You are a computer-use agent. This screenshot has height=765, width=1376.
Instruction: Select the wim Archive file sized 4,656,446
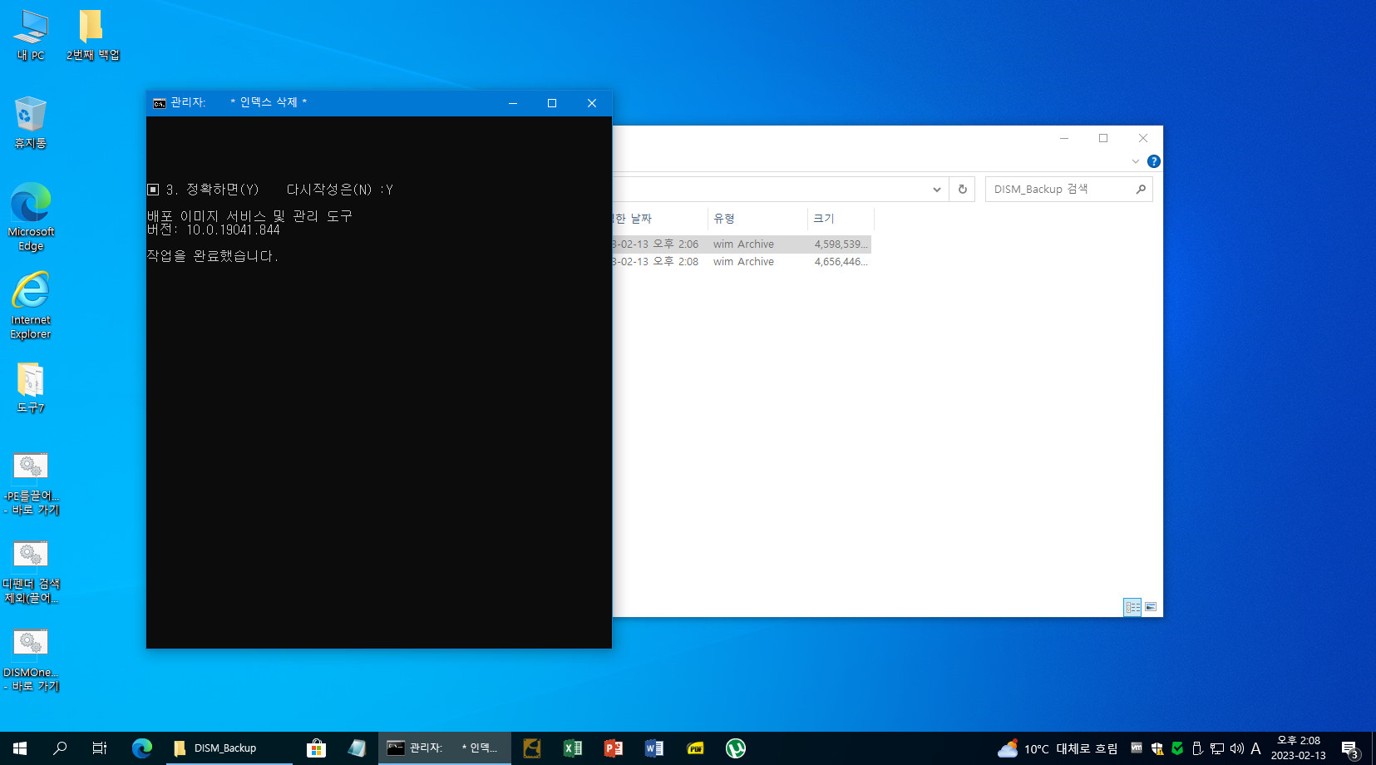(x=742, y=262)
